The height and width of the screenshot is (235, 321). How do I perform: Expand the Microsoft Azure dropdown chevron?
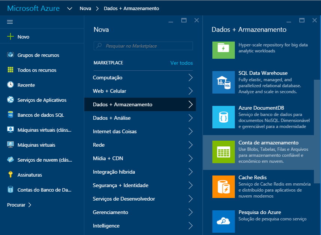click(70, 9)
